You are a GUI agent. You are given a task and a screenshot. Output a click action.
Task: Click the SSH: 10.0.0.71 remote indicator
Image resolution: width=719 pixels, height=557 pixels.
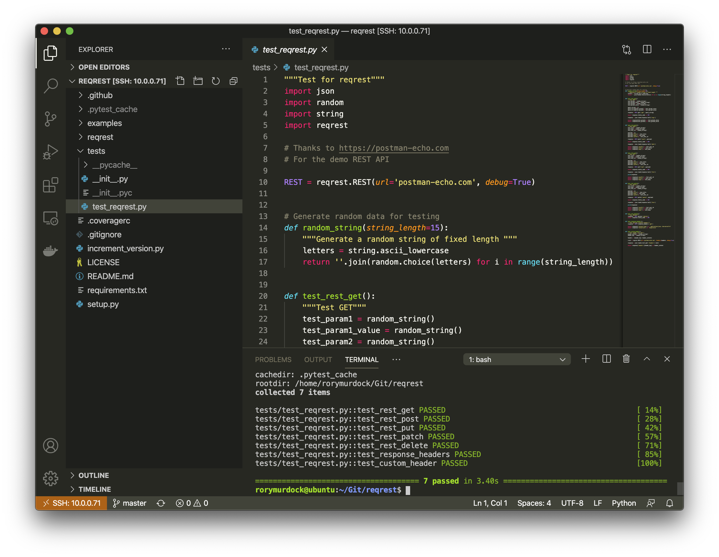click(71, 503)
